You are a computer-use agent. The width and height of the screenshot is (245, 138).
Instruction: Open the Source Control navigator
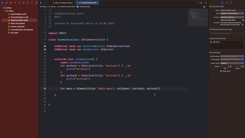7,3
